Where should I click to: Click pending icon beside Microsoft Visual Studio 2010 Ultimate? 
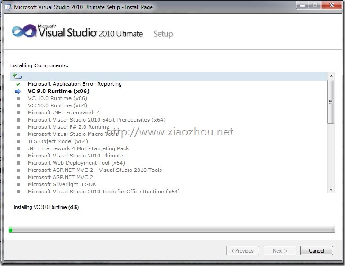tap(18, 156)
